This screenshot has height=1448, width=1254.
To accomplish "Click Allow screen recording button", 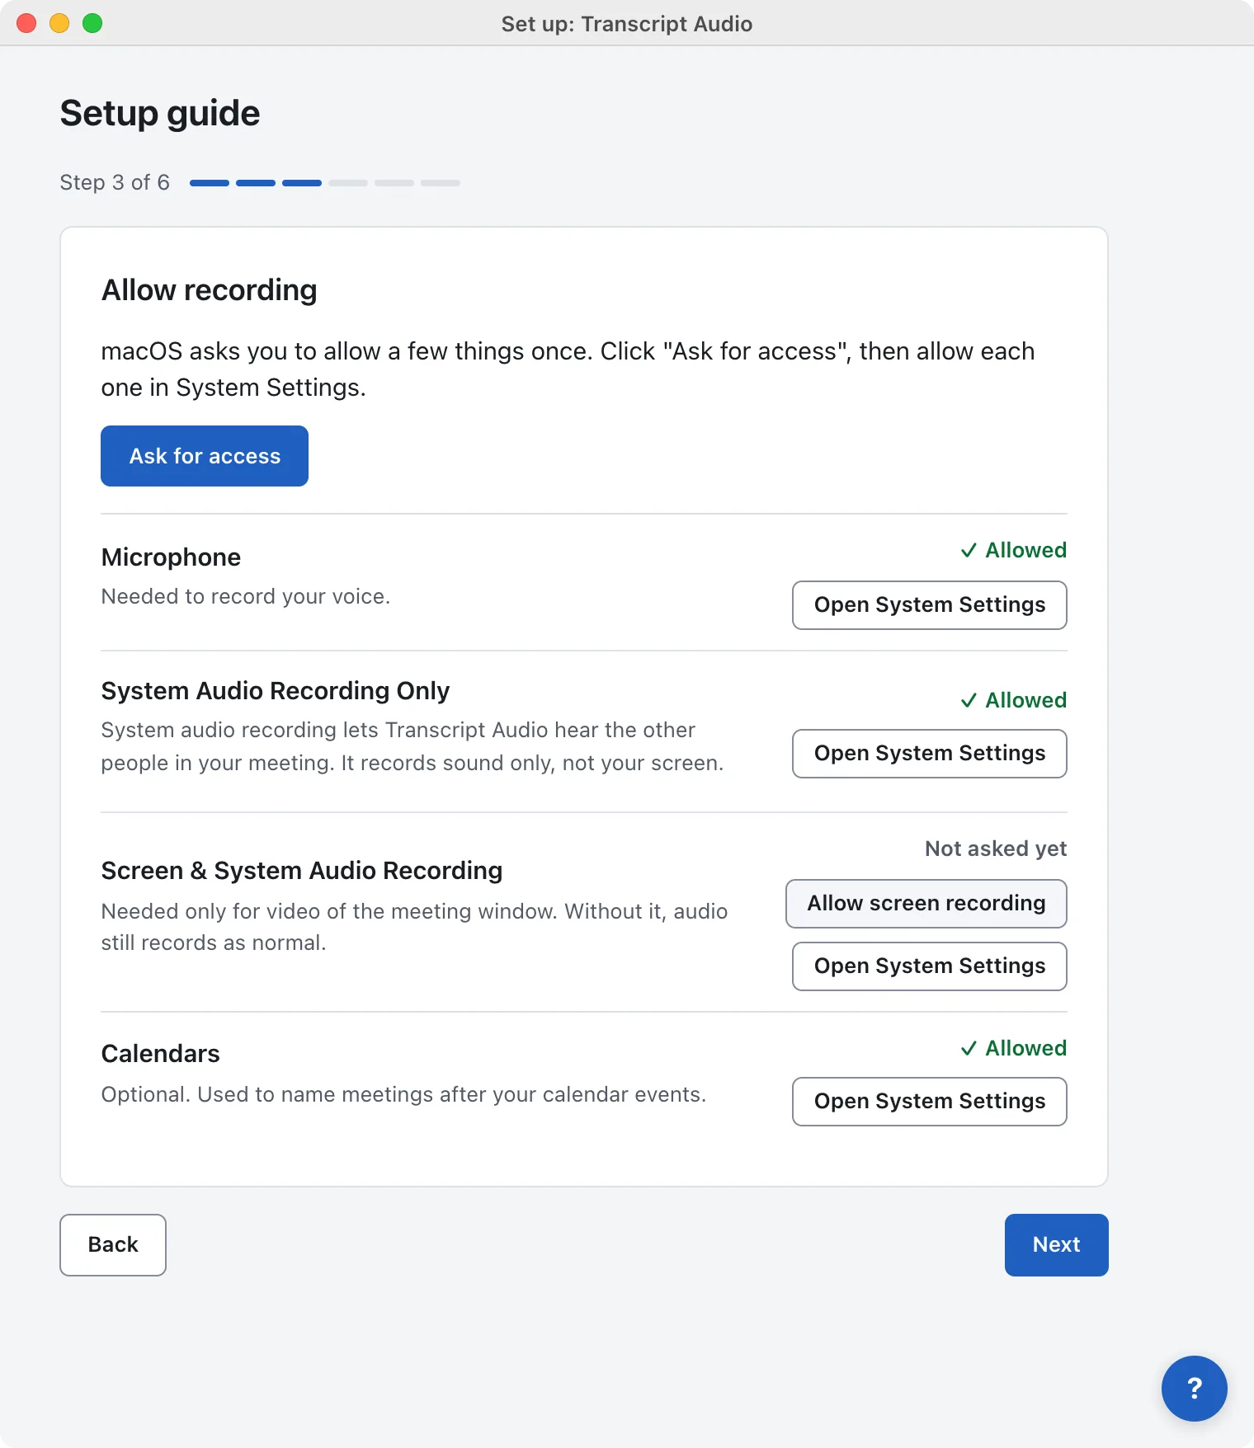I will 926,904.
